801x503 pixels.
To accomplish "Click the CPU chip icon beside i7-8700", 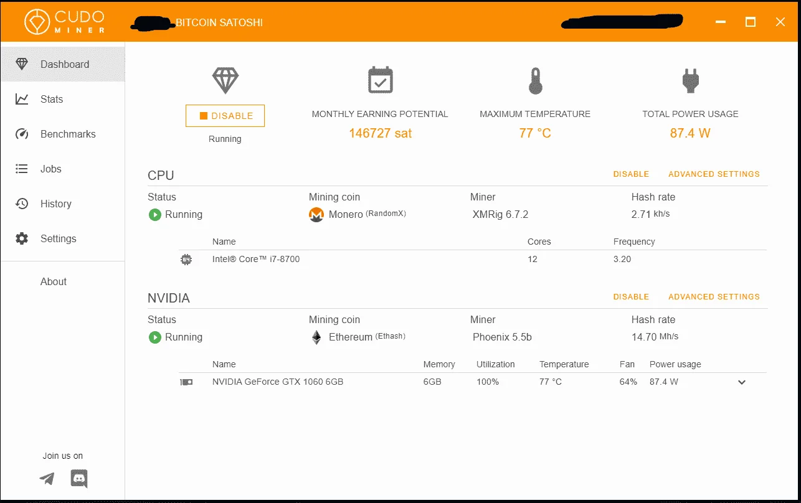I will click(x=186, y=260).
